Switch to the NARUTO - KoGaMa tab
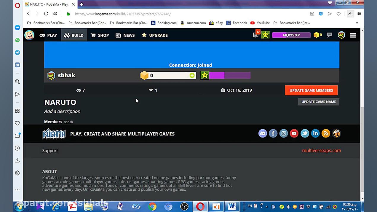The width and height of the screenshot is (377, 212). coord(50,4)
